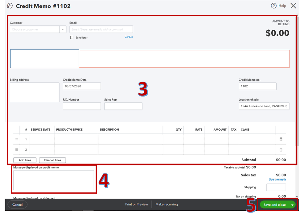Click the DESCRIPTION column header
Screen dimensions: 308x215
coord(109,129)
